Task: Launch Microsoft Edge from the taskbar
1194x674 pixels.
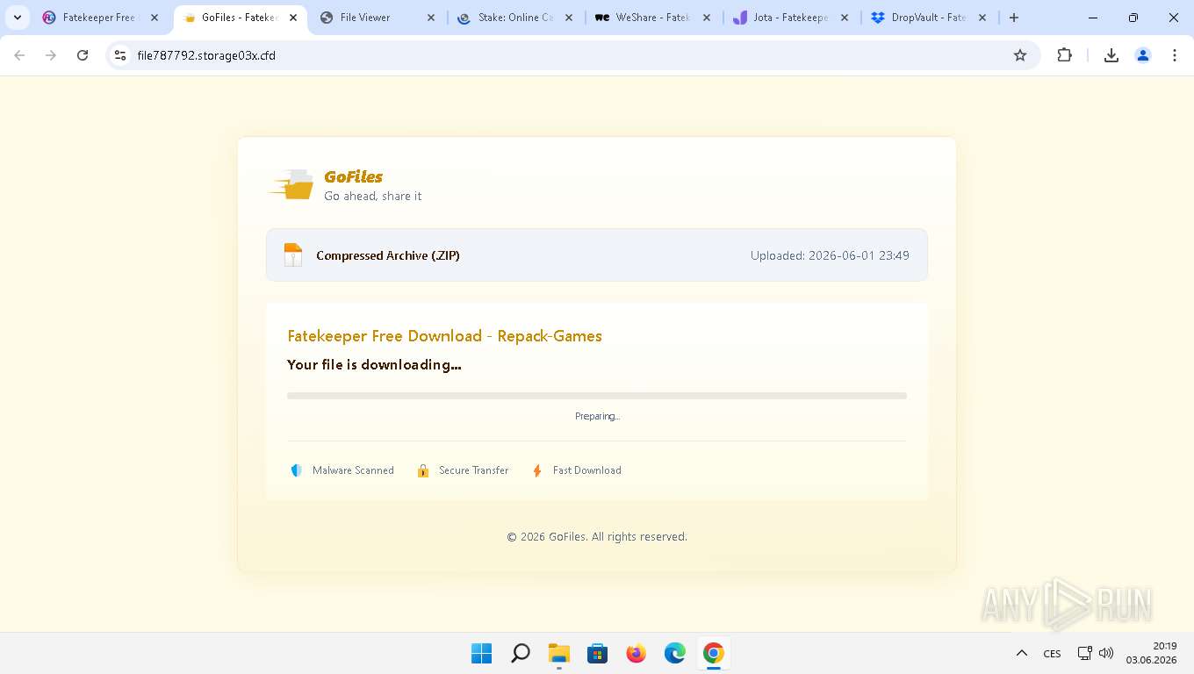Action: coord(675,653)
